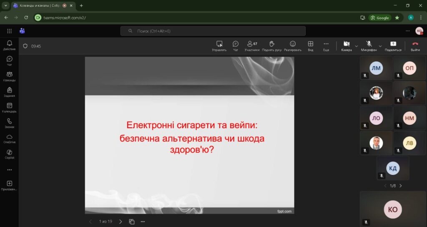
Task: Unmute the Микрофон
Action: tap(369, 45)
